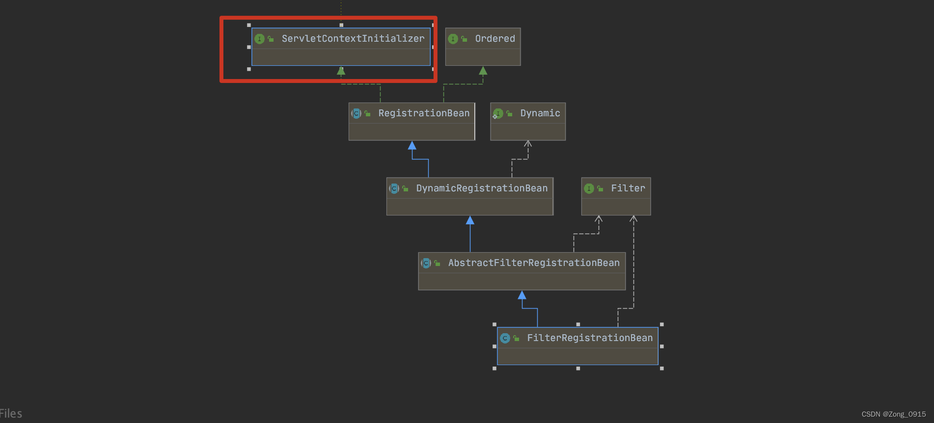Image resolution: width=934 pixels, height=423 pixels.
Task: Click the public lock icon on DynamicRegistrationBean
Action: click(405, 188)
